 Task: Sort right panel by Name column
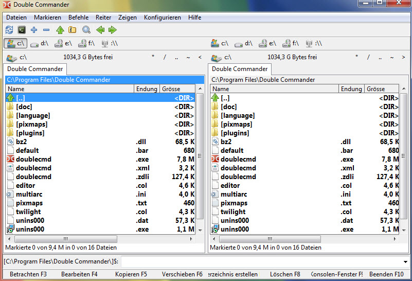click(274, 89)
